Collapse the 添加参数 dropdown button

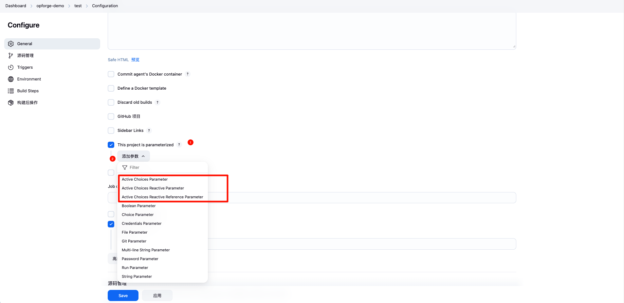click(133, 156)
